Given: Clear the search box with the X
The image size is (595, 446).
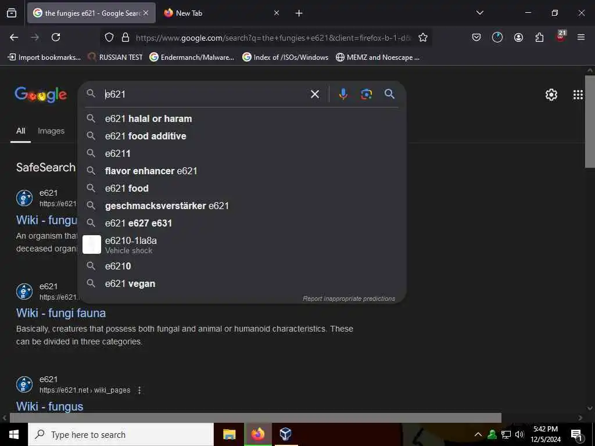Looking at the screenshot, I should tap(315, 94).
